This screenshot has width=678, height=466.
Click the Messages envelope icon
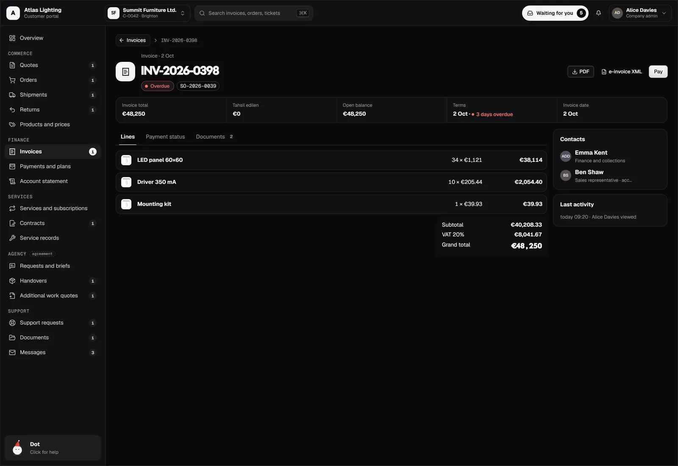click(x=12, y=352)
